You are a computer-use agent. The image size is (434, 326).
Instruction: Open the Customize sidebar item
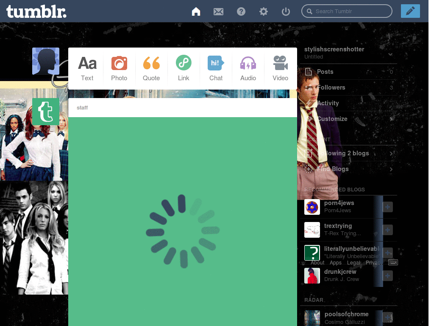[x=348, y=119]
